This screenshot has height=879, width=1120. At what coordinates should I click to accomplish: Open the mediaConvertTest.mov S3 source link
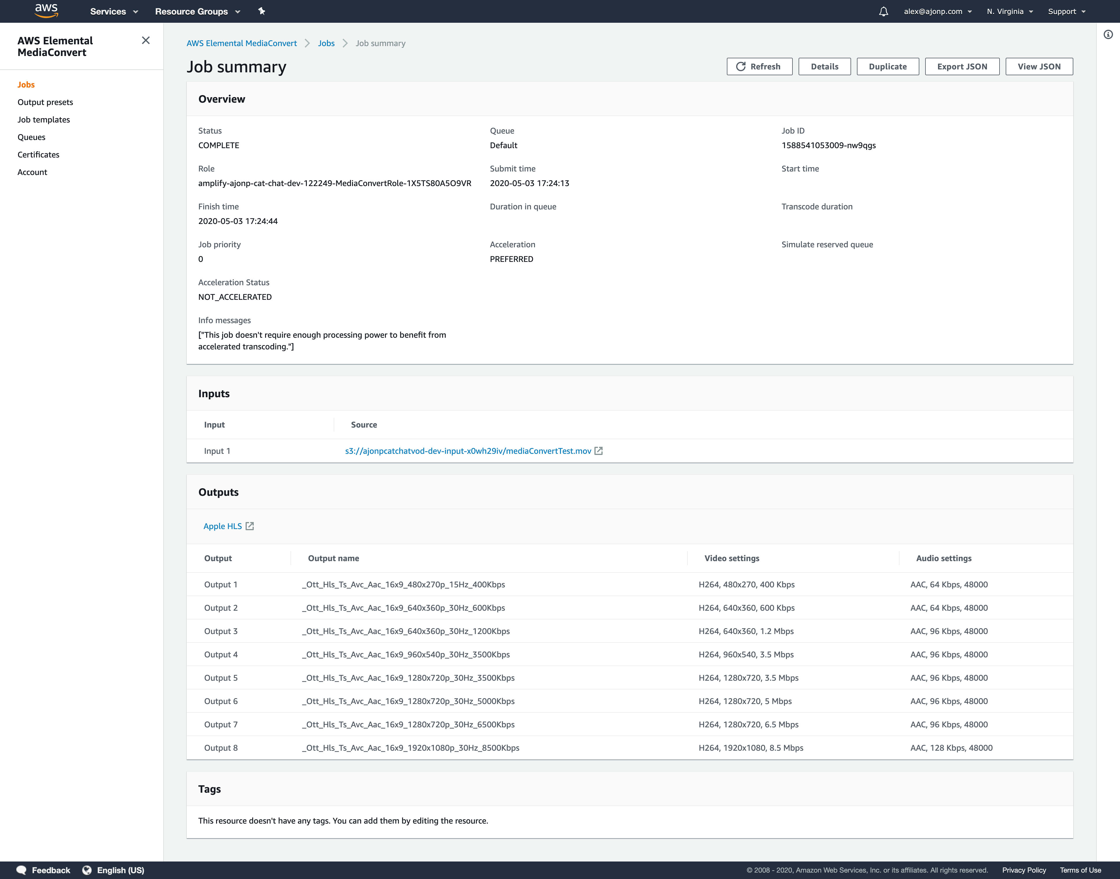click(468, 451)
